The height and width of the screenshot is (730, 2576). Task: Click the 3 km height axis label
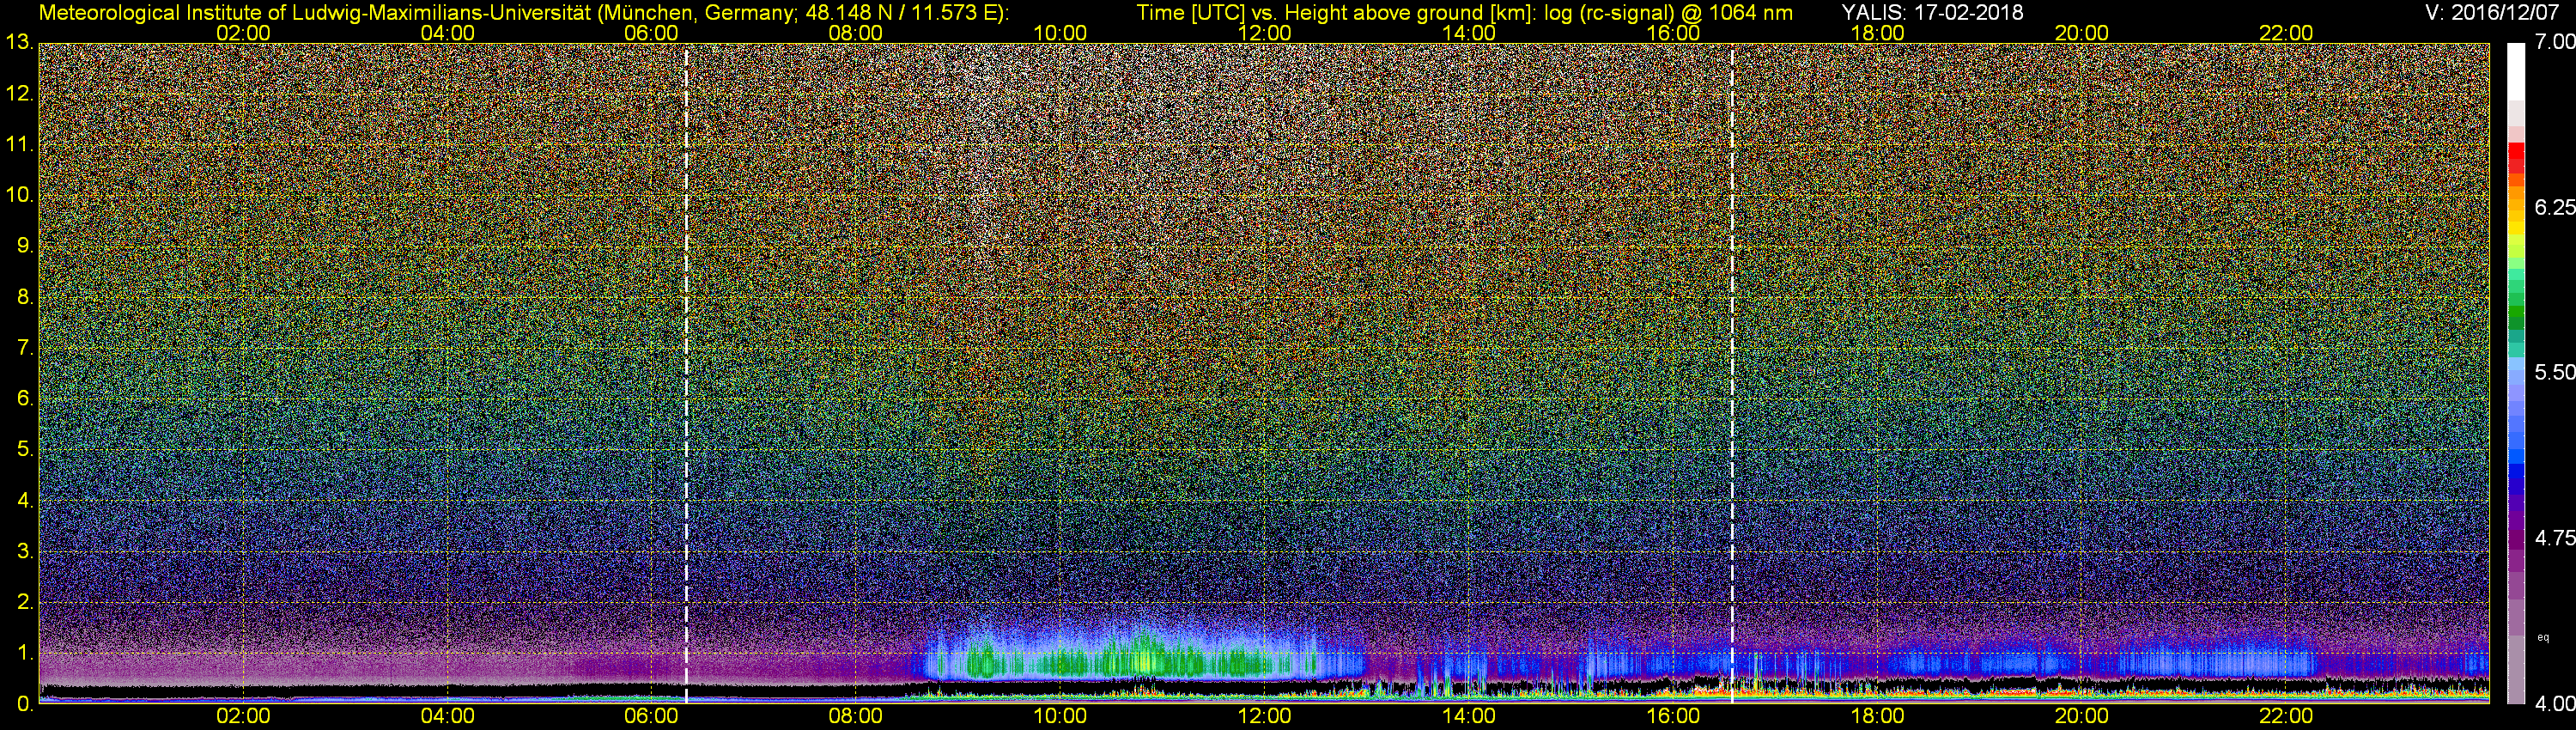point(25,552)
